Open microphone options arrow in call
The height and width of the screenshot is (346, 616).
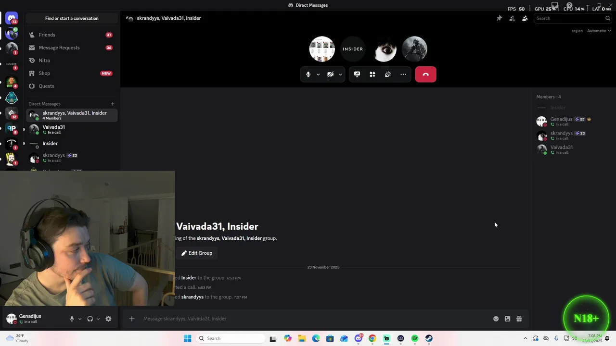point(318,74)
